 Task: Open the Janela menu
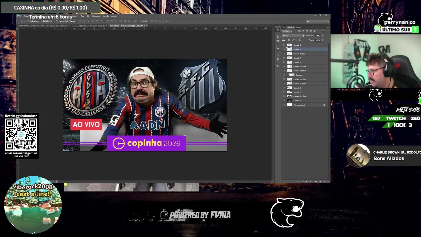[x=106, y=16]
